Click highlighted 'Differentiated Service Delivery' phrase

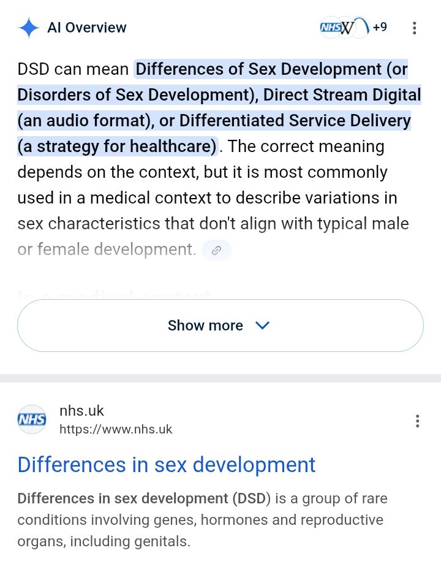[295, 121]
